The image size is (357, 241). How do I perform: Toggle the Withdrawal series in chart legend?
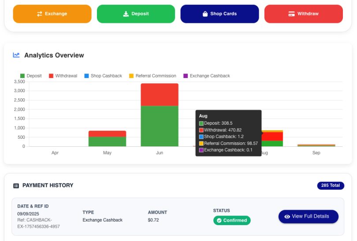tap(63, 76)
